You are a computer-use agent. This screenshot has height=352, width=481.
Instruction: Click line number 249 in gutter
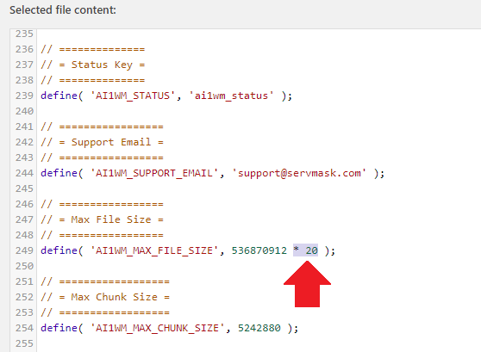tap(24, 250)
